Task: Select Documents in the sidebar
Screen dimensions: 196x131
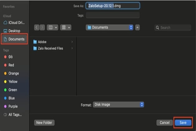Action: [14, 39]
